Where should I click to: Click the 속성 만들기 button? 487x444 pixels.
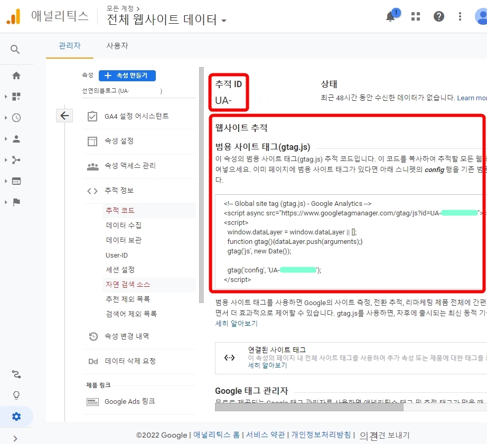(127, 75)
